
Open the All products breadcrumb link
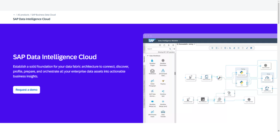point(23,15)
